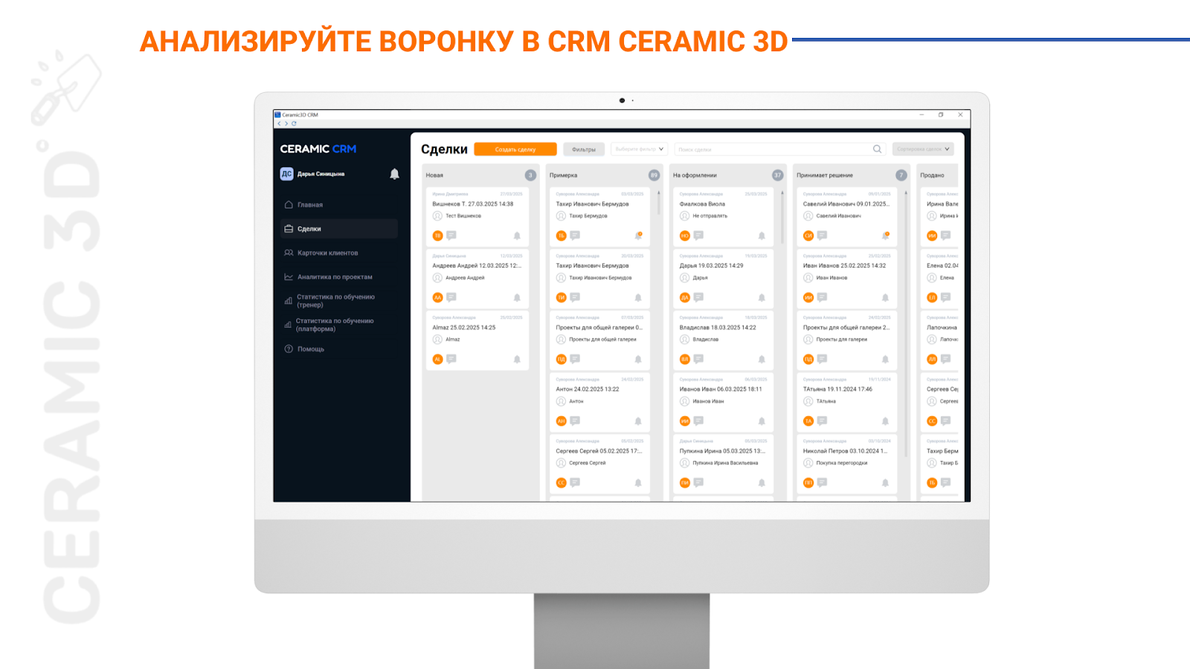Open comments on Иванов Иван 06.03.2025 card
1190x669 pixels.
tap(698, 421)
